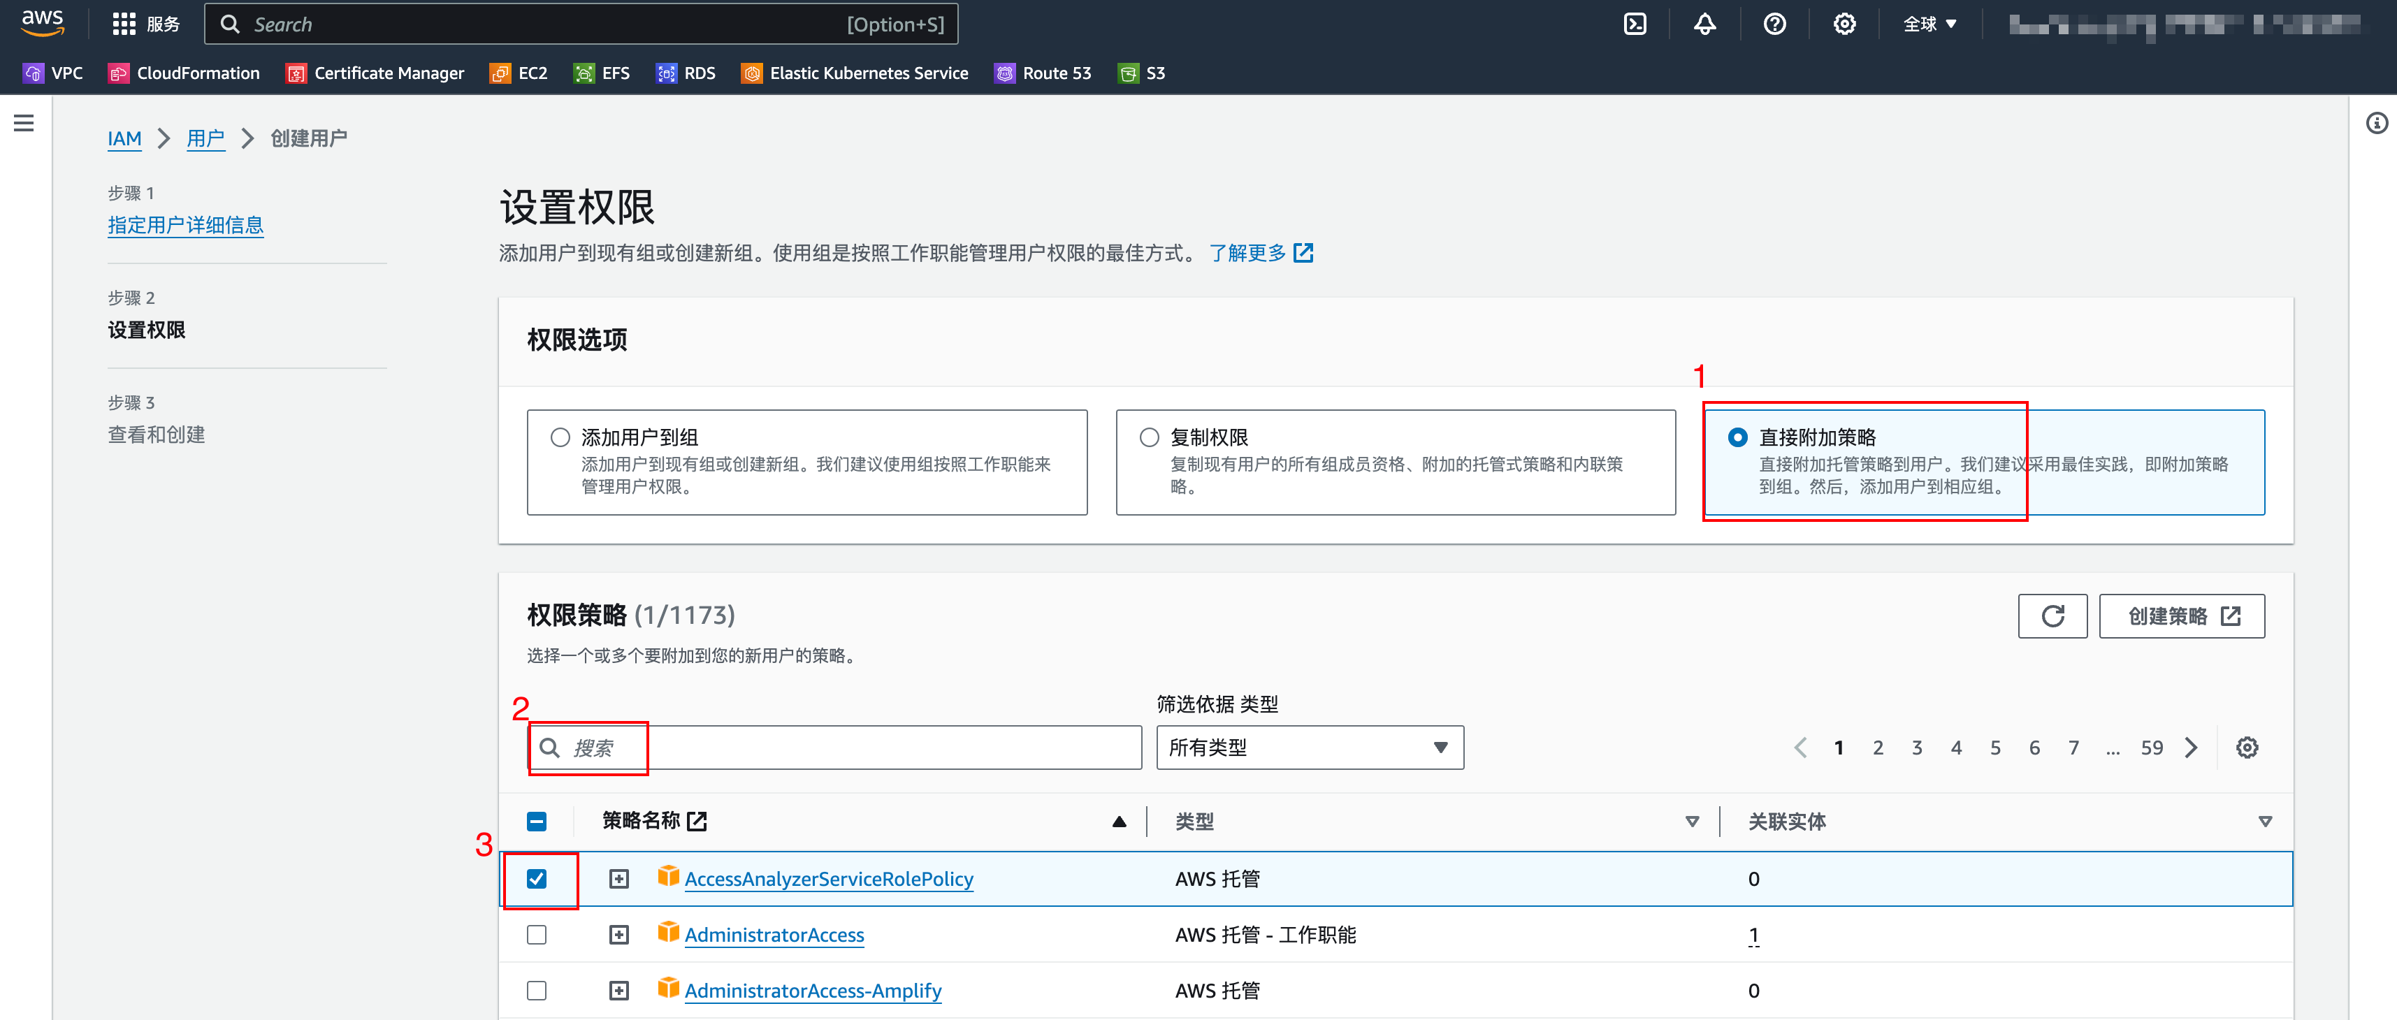This screenshot has width=2397, height=1020.
Task: Open S3 shortcut in favorites bar
Action: point(1142,73)
